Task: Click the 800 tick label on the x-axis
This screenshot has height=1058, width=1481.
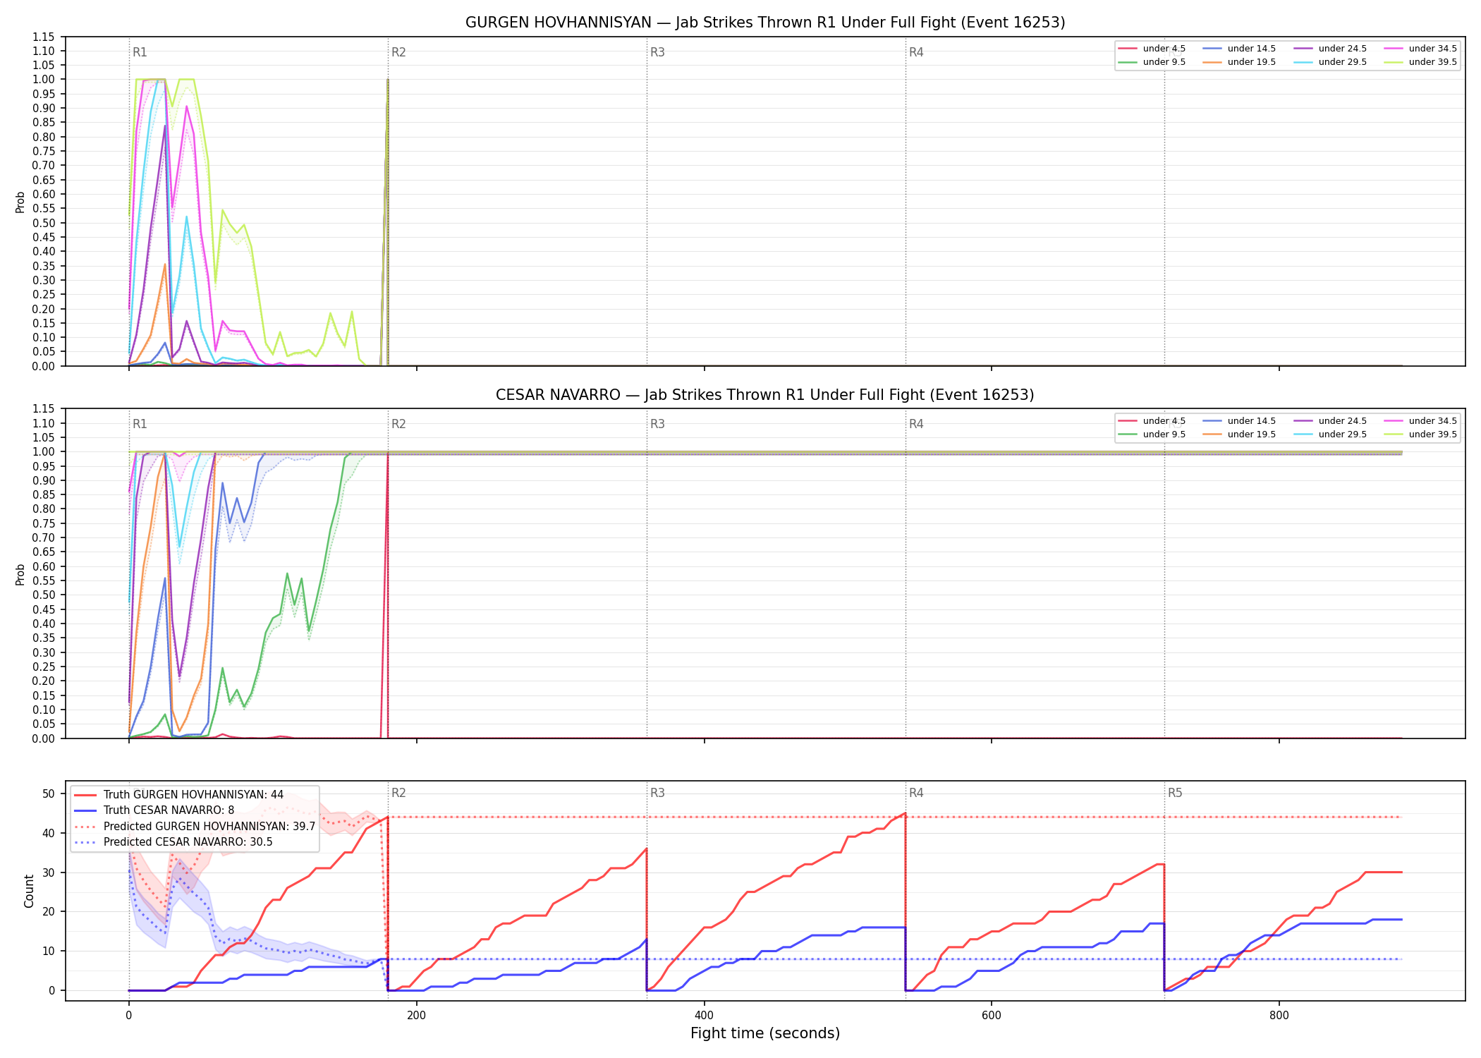Action: click(1279, 1016)
